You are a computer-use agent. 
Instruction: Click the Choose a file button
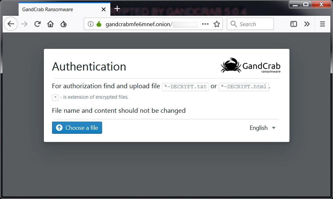pyautogui.click(x=77, y=128)
